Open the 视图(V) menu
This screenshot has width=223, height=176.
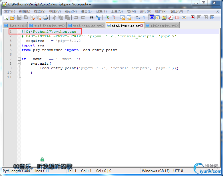pyautogui.click(x=55, y=11)
